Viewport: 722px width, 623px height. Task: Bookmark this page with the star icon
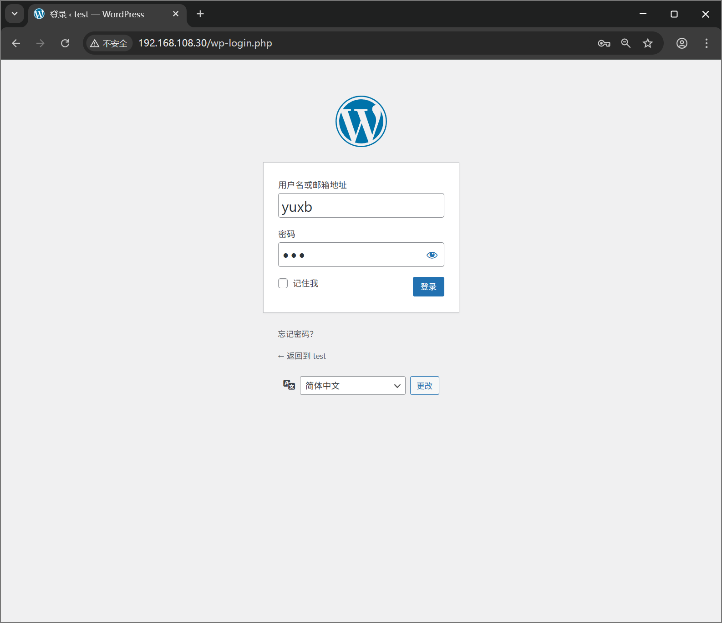pos(648,43)
